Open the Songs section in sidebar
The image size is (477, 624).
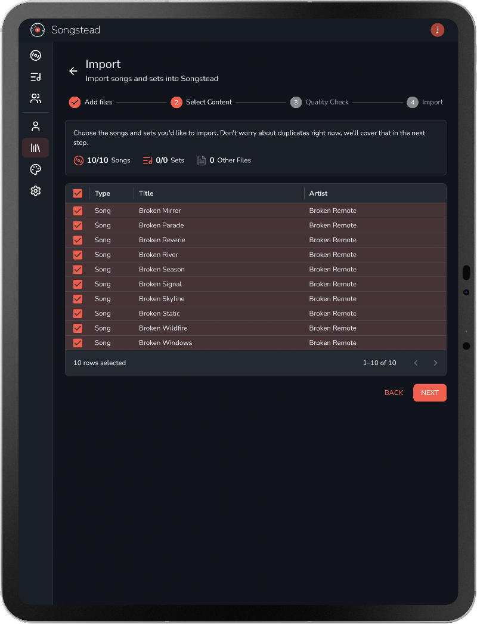point(35,55)
